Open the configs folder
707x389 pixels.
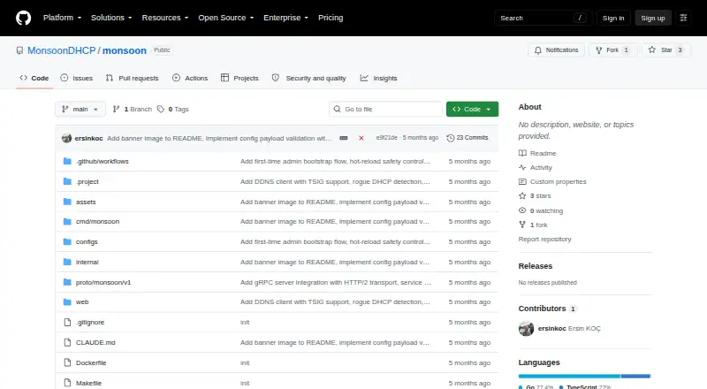click(87, 242)
